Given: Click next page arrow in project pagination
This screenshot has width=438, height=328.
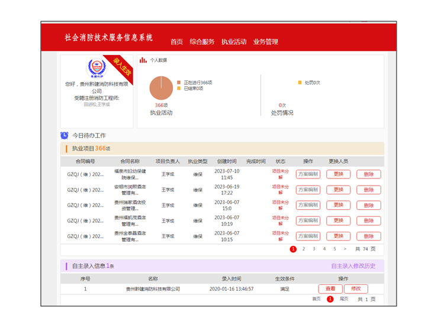Looking at the screenshot, I should coord(344,249).
